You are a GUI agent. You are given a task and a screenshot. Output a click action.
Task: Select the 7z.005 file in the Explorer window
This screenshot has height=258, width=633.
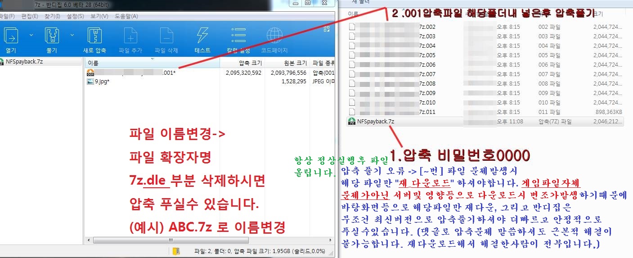tap(427, 55)
